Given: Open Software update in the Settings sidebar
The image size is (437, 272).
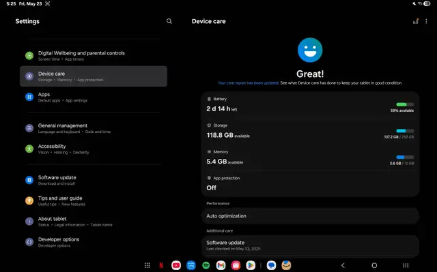Looking at the screenshot, I should [94, 180].
